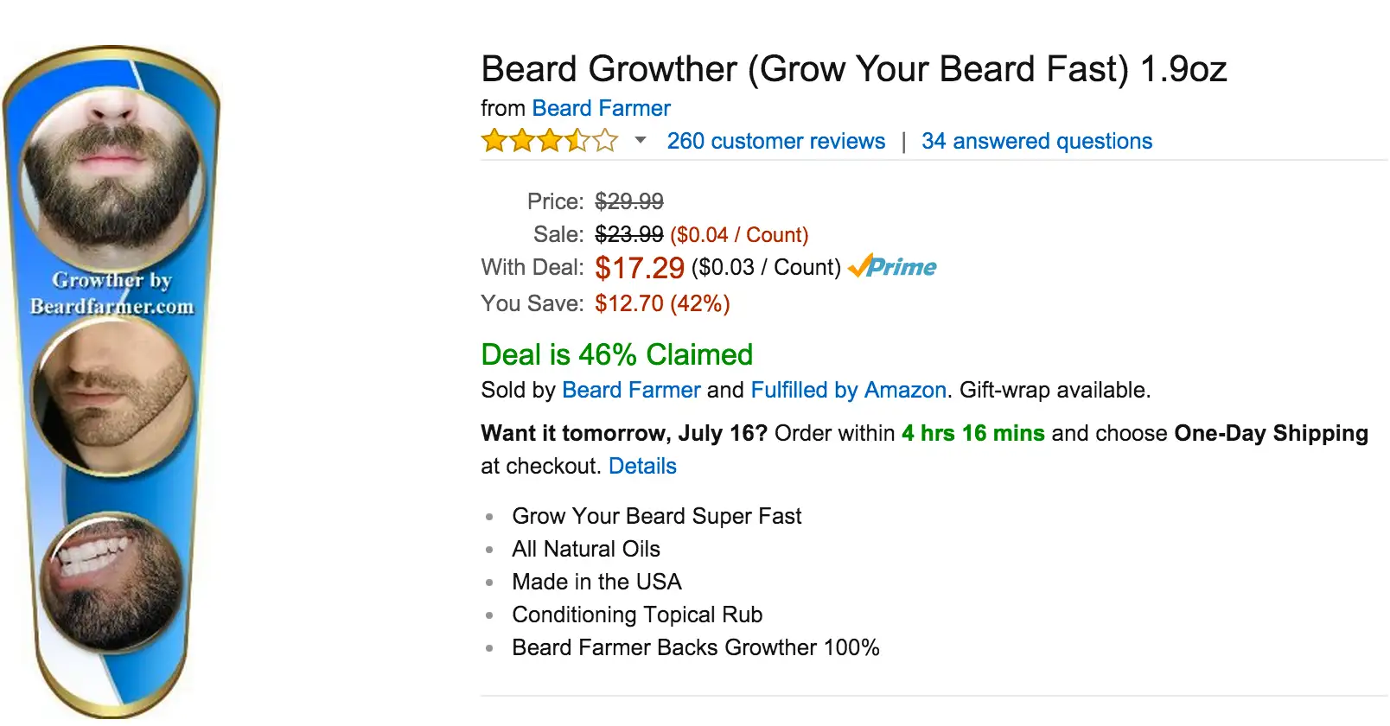This screenshot has height=726, width=1390.
Task: Click the struck-through $29.99 list price
Action: click(x=629, y=201)
